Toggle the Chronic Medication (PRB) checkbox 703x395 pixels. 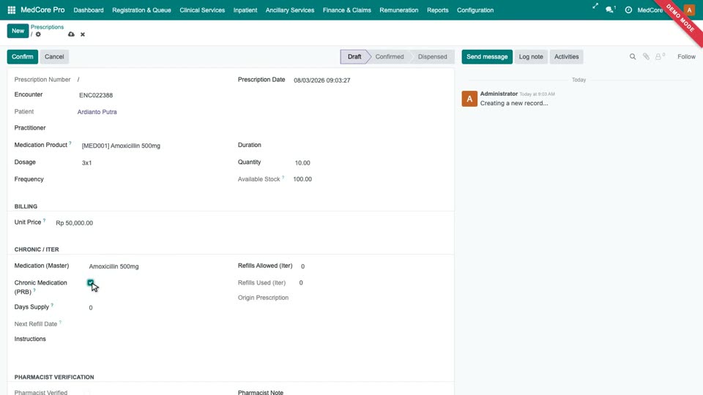(x=91, y=282)
